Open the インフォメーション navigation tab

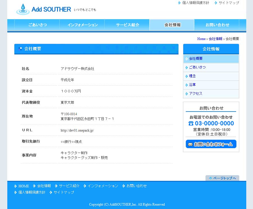click(82, 25)
